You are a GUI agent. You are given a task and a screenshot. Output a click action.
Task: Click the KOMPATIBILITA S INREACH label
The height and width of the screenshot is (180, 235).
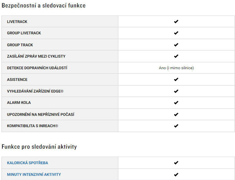tap(33, 126)
